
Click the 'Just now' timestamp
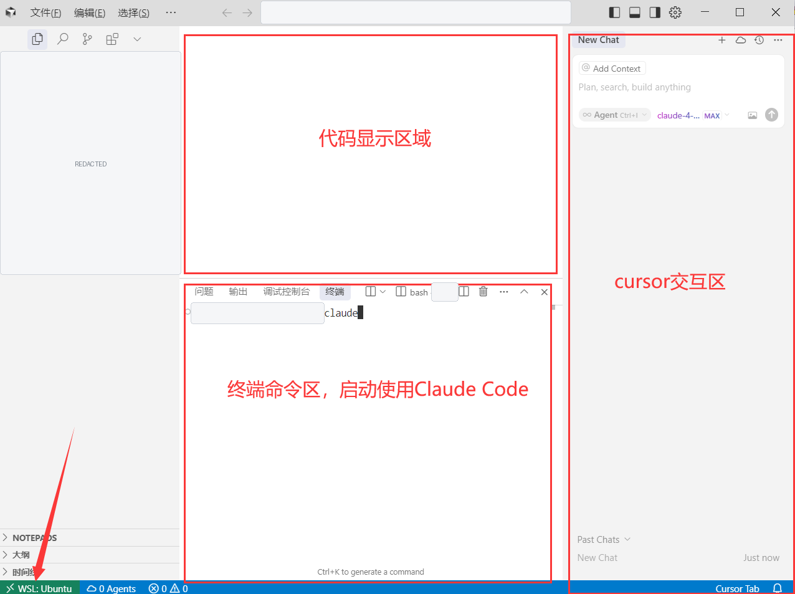point(761,558)
